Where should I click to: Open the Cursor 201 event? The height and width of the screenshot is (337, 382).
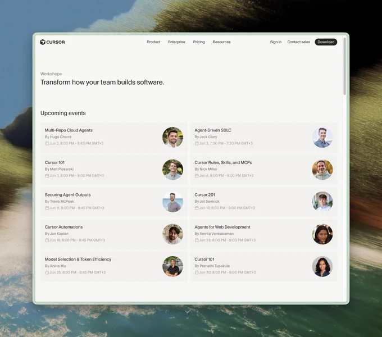click(x=264, y=202)
